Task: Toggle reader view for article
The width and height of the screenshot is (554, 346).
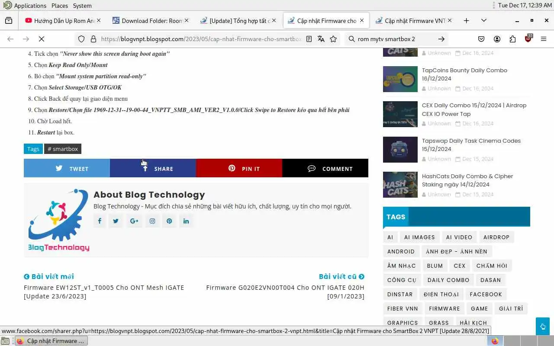Action: 309,39
